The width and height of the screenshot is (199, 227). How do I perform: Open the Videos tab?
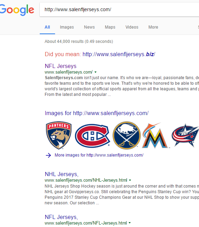pyautogui.click(x=132, y=27)
